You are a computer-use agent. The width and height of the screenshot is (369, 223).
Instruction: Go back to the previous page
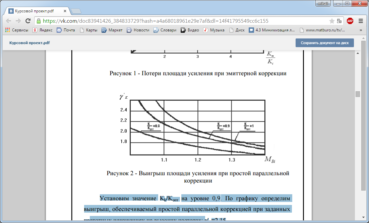[x=8, y=21]
